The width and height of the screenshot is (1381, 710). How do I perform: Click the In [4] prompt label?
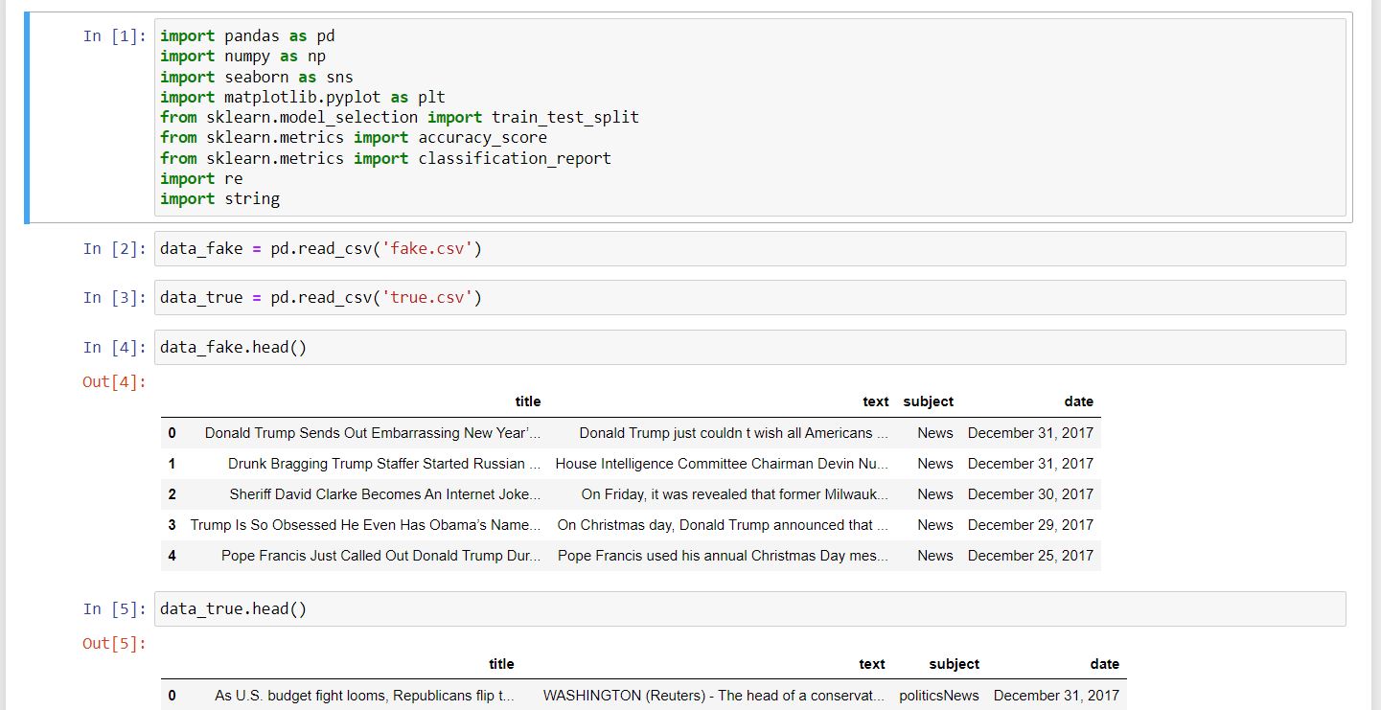[x=114, y=348]
